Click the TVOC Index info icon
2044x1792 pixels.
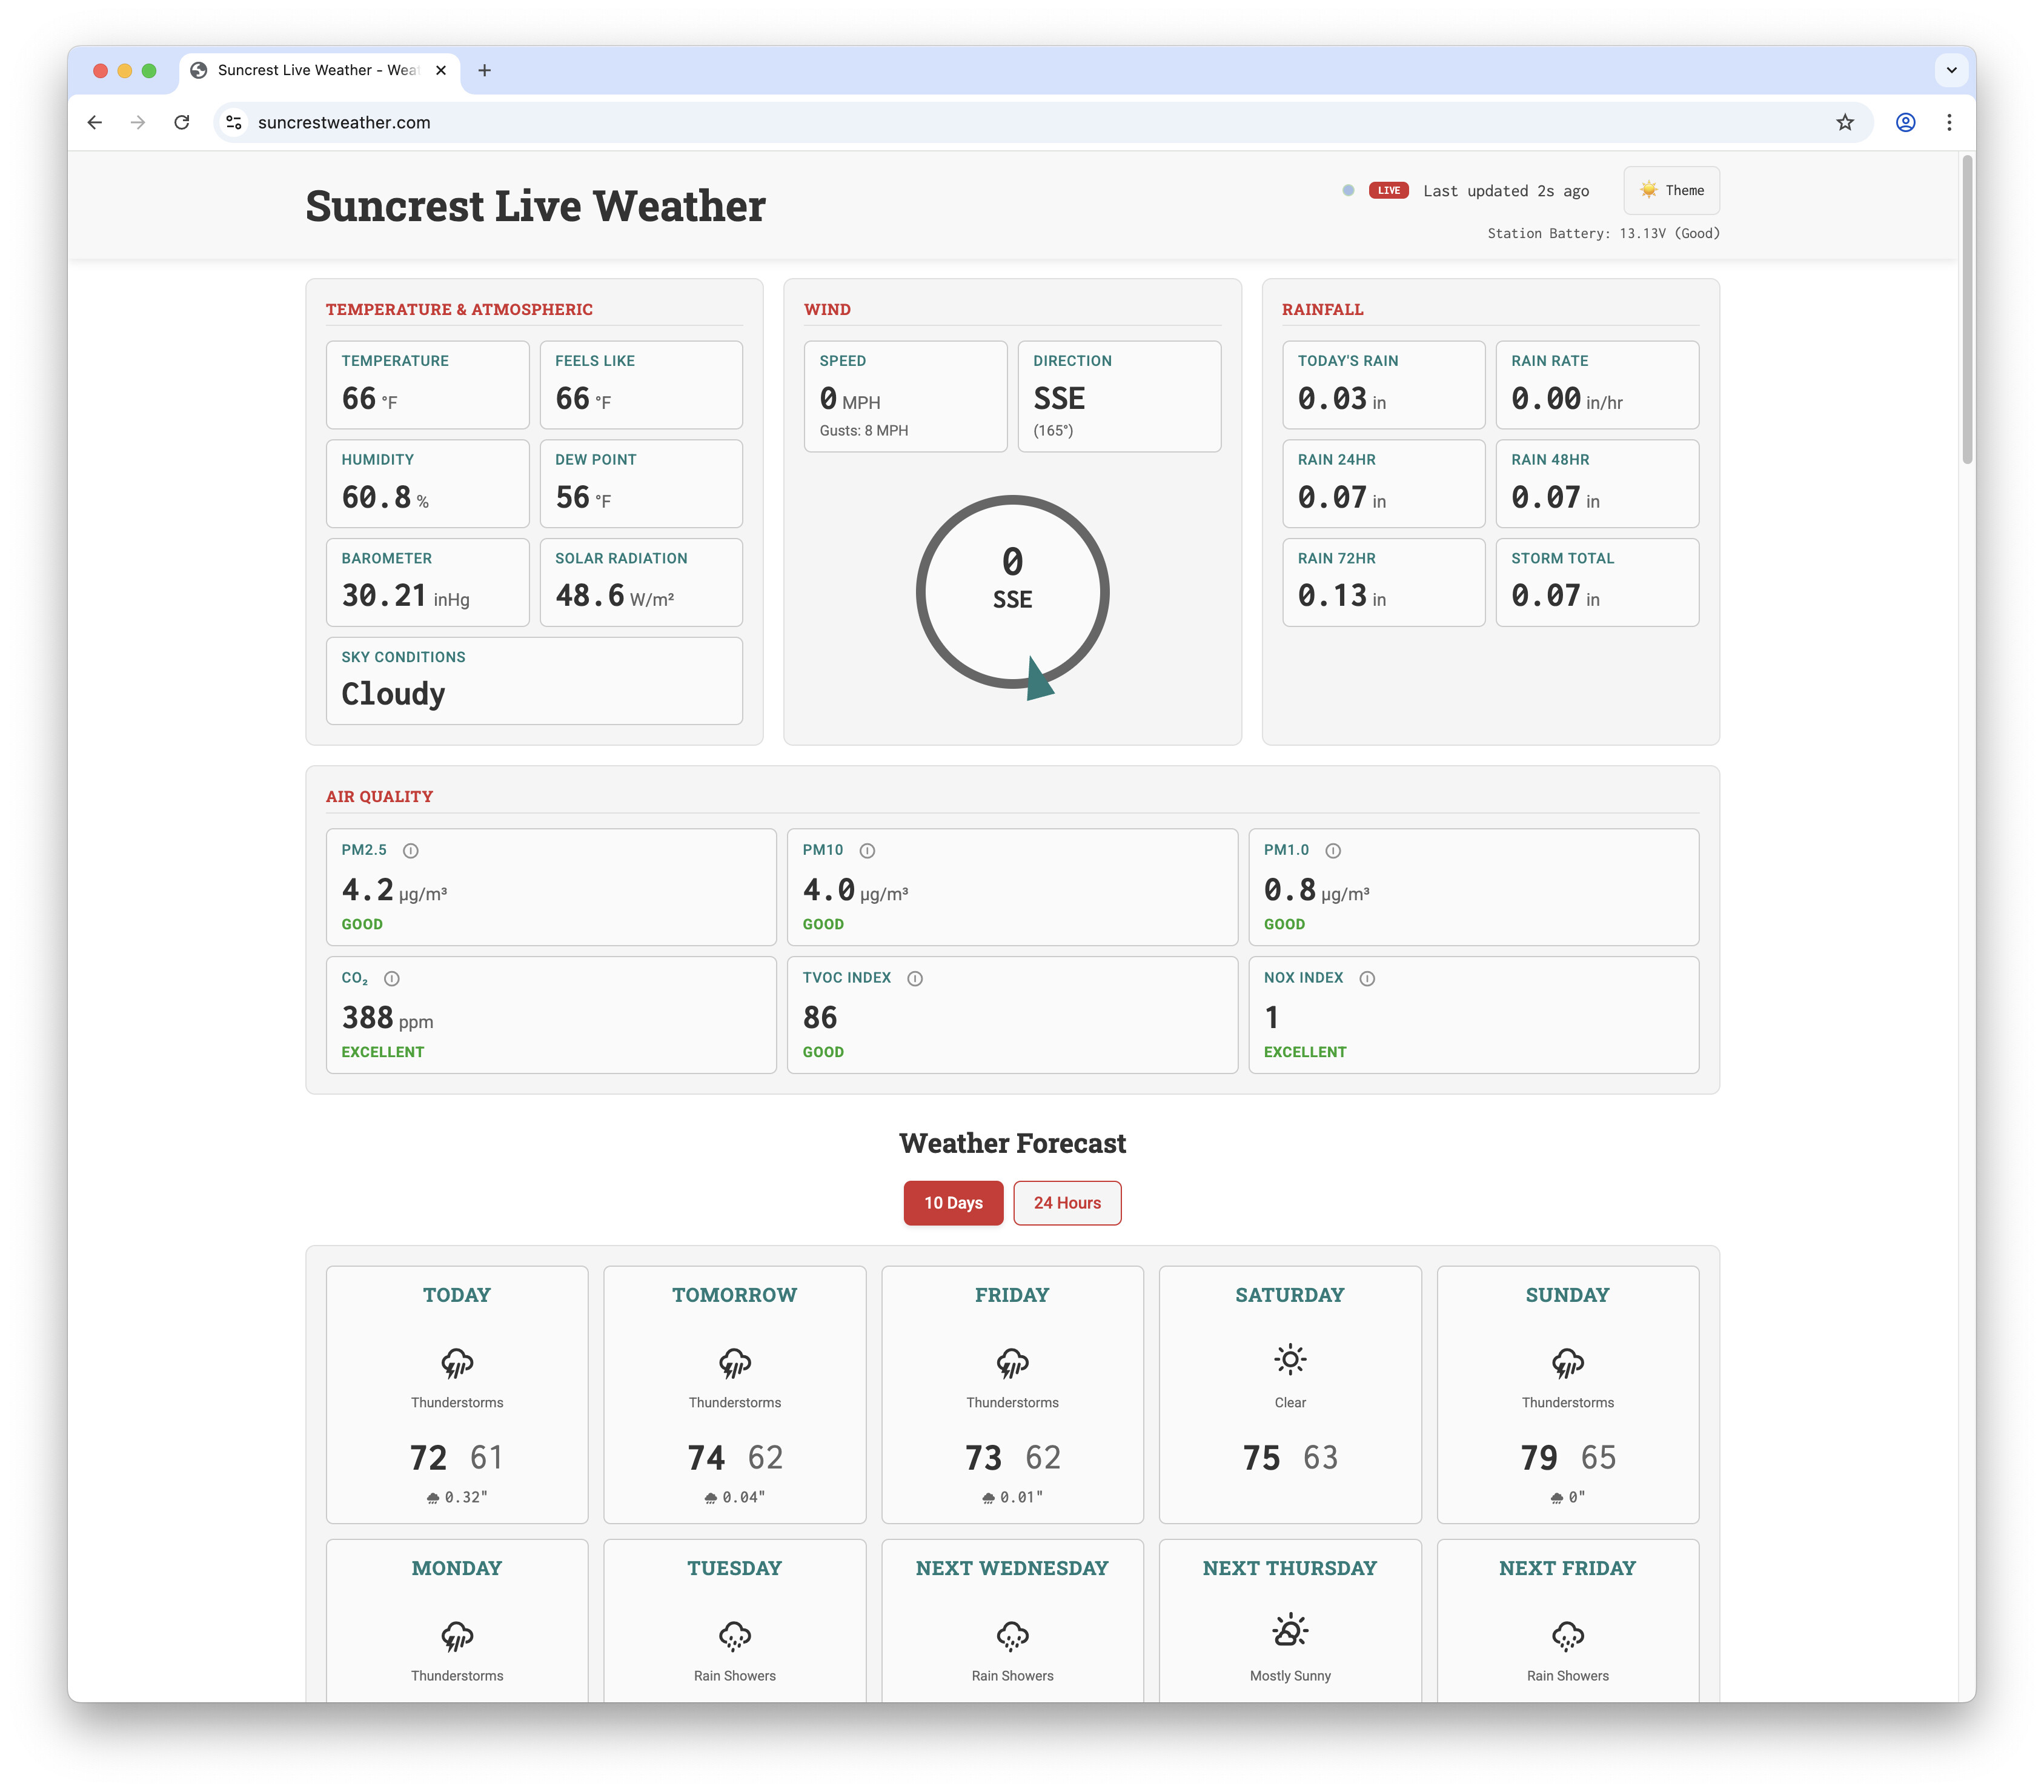tap(914, 978)
